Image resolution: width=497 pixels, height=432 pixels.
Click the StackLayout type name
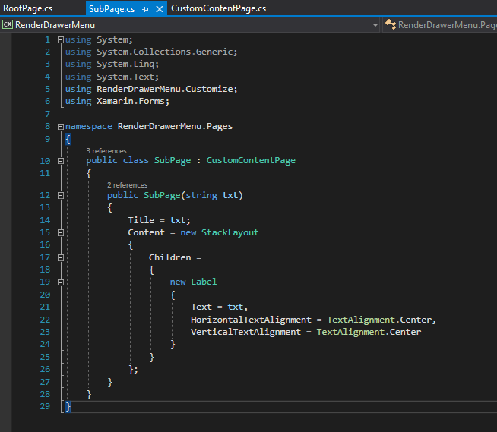pyautogui.click(x=230, y=232)
